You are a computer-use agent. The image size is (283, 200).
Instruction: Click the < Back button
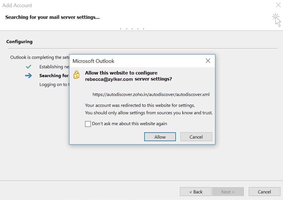(x=196, y=191)
